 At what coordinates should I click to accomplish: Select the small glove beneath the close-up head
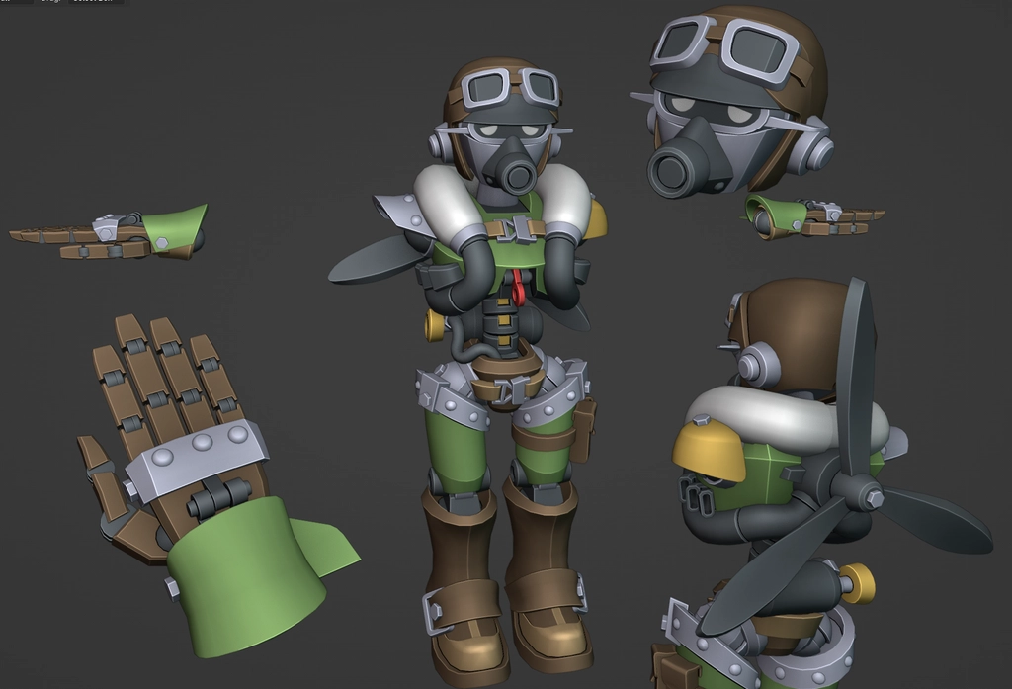pyautogui.click(x=812, y=216)
